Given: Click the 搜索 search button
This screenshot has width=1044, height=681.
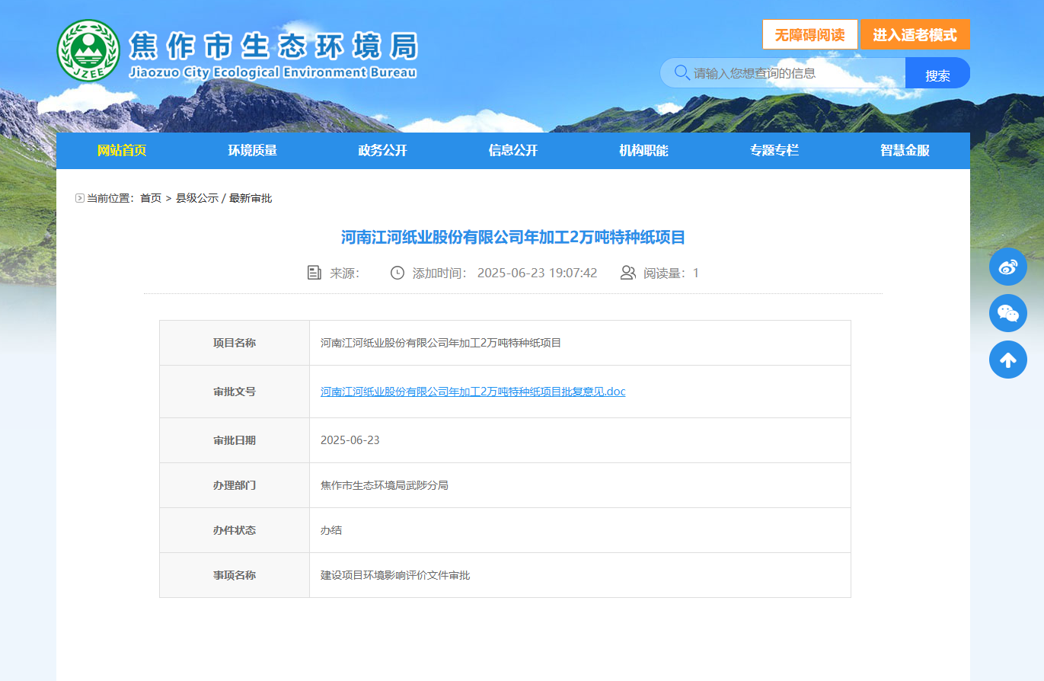Looking at the screenshot, I should [x=937, y=73].
